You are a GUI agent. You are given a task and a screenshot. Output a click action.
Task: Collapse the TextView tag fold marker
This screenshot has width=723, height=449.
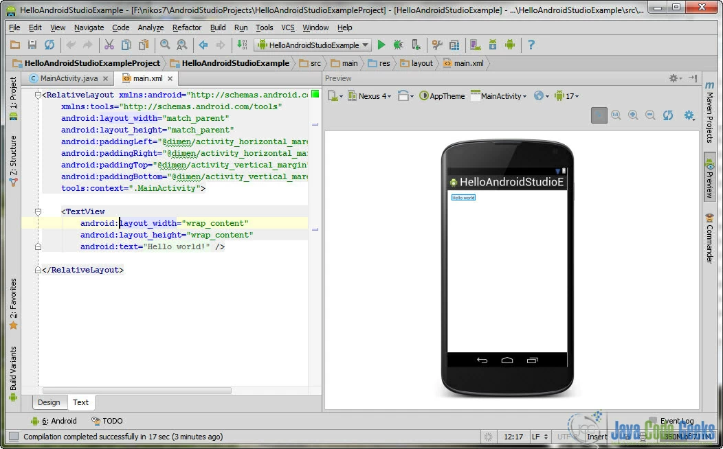[x=38, y=212]
